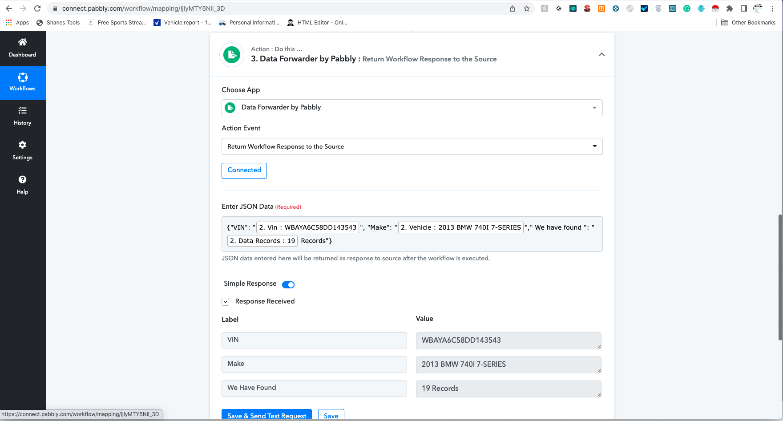Screen dimensions: 783x421
Task: Go to Workflows in the sidebar
Action: [x=23, y=82]
